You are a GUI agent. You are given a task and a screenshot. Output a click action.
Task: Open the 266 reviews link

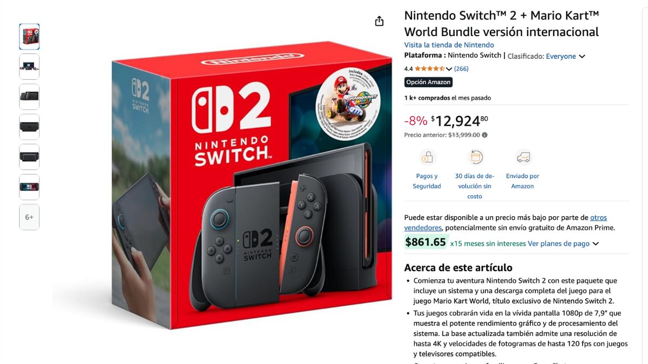461,68
